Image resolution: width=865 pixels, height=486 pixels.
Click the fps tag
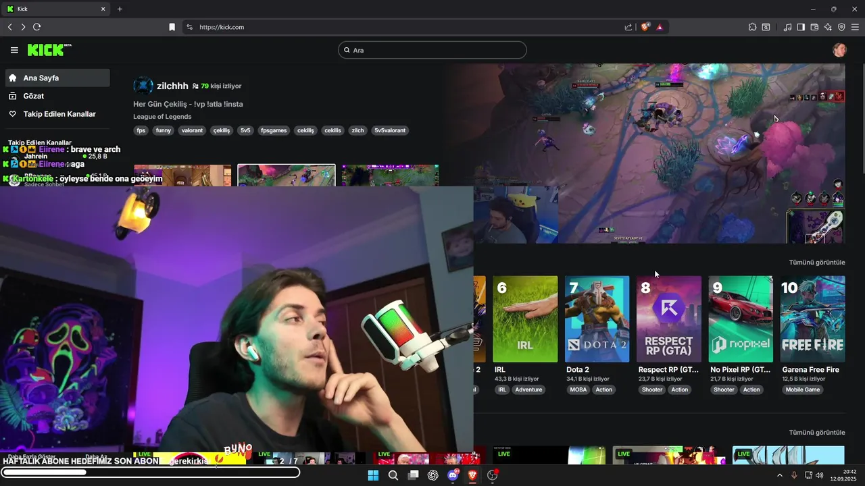[x=141, y=130]
